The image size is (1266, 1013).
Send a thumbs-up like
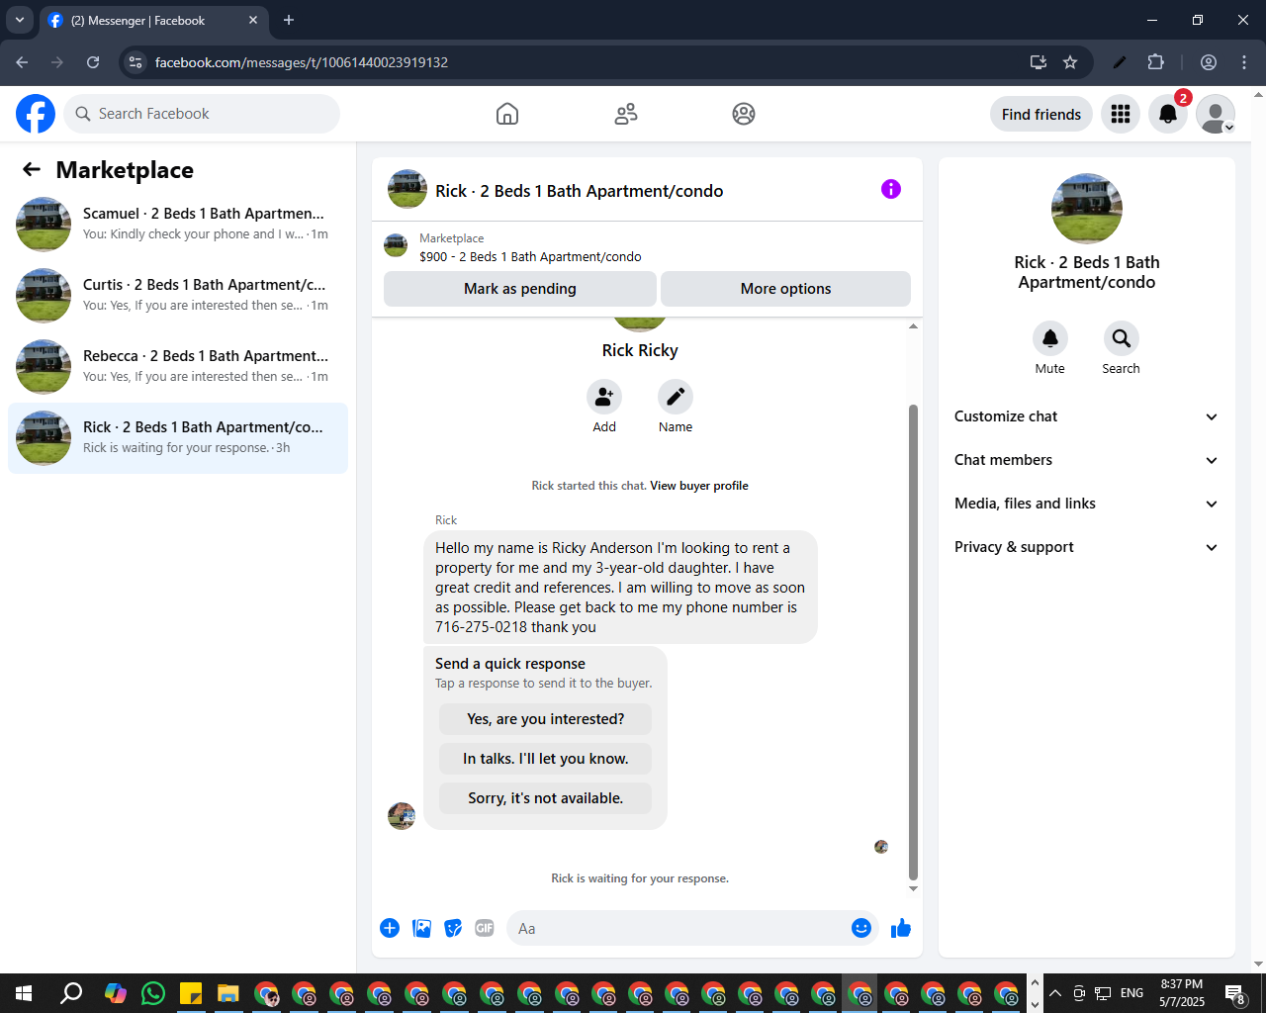(x=901, y=928)
